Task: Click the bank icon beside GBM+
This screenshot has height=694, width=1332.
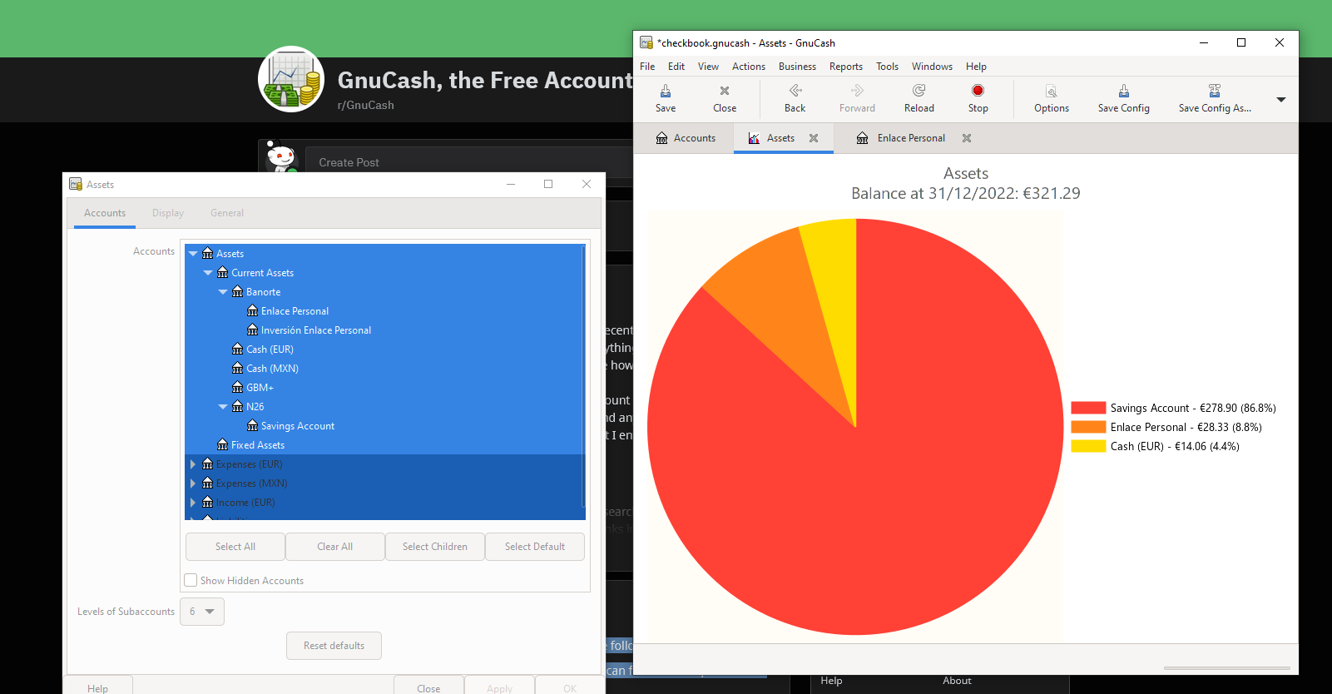Action: 237,388
